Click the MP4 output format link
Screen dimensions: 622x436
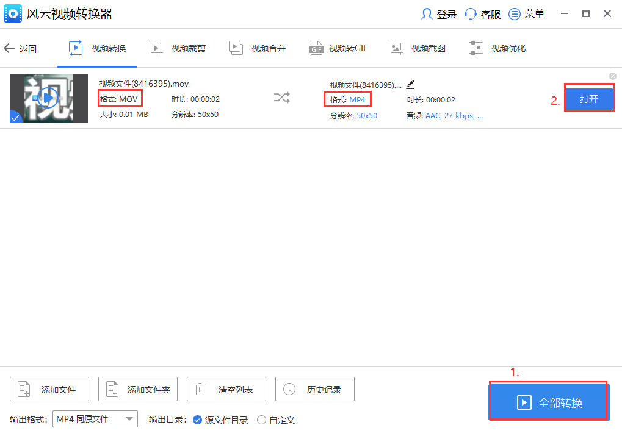357,100
